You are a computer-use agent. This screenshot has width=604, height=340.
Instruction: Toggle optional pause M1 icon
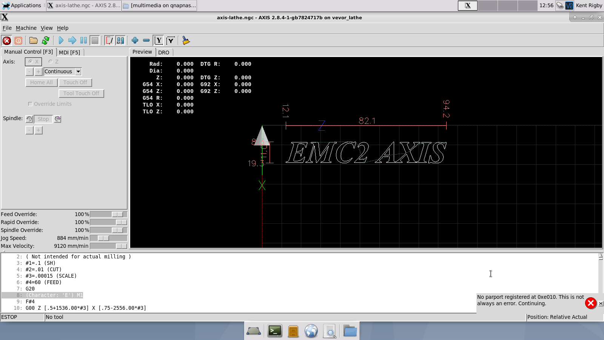tap(120, 40)
